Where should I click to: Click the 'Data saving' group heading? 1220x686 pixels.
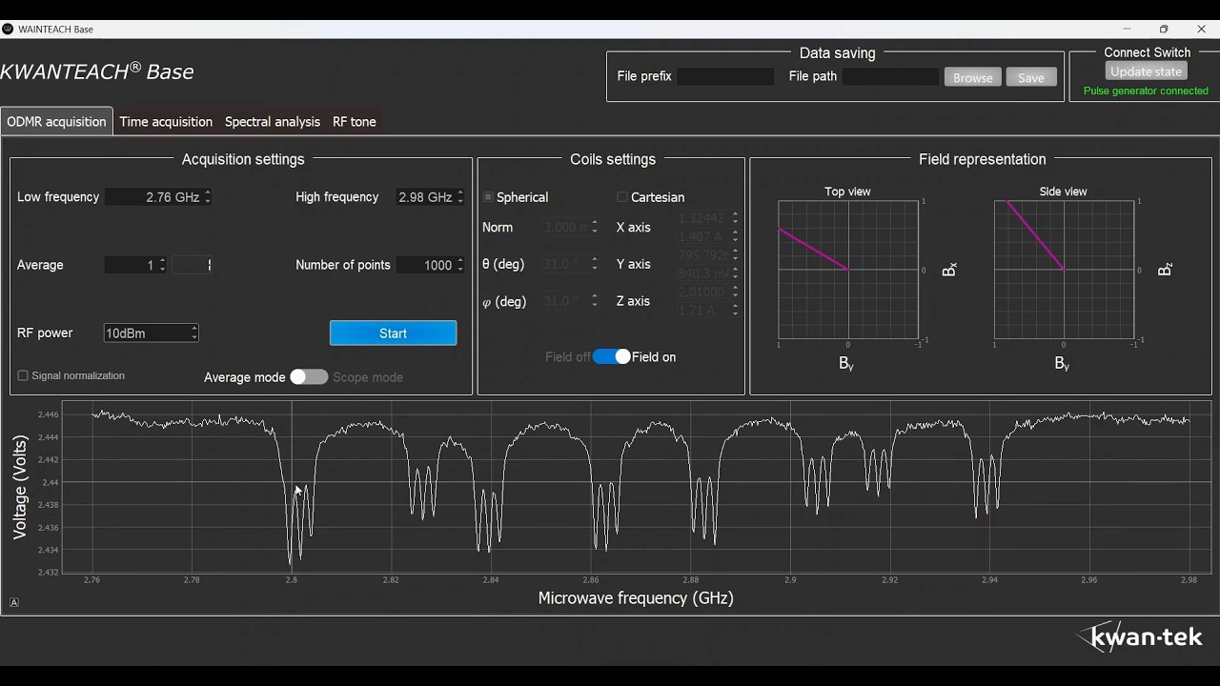[x=838, y=53]
